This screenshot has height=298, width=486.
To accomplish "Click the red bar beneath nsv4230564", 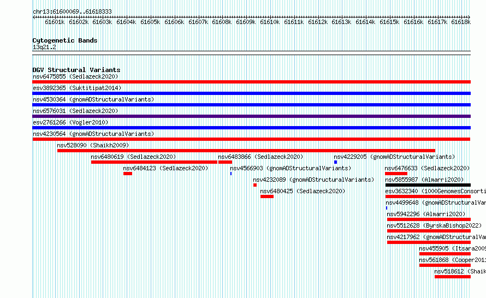I will coord(251,139).
